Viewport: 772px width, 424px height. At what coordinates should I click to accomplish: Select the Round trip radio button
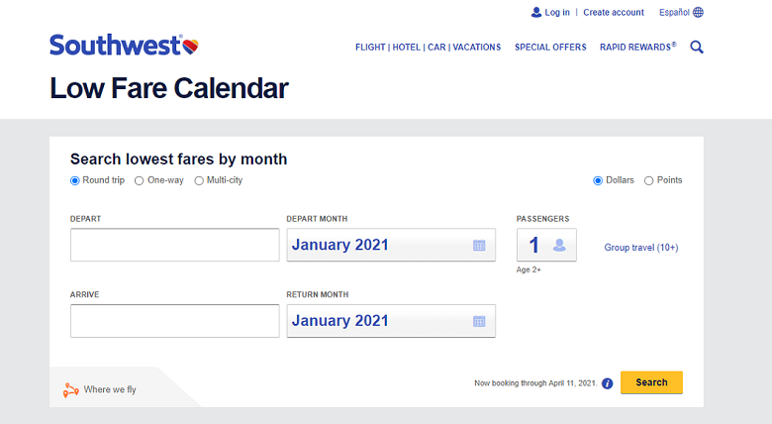pos(75,181)
